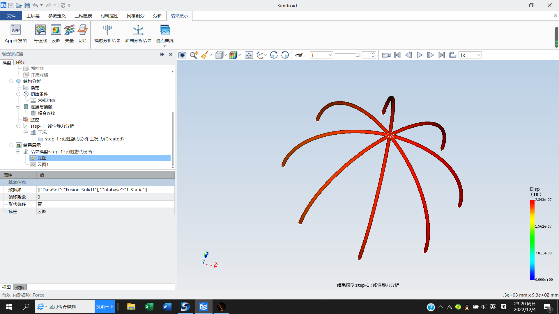Toggle visibility of 云图1 result
Viewport: 559px width, 314px height.
[33, 164]
